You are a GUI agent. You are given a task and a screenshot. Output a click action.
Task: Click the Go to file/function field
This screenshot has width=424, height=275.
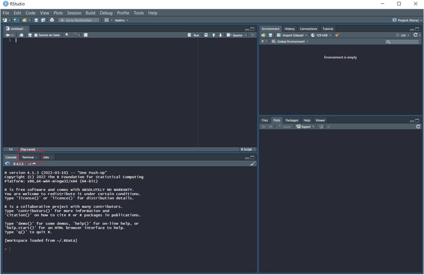(79, 20)
